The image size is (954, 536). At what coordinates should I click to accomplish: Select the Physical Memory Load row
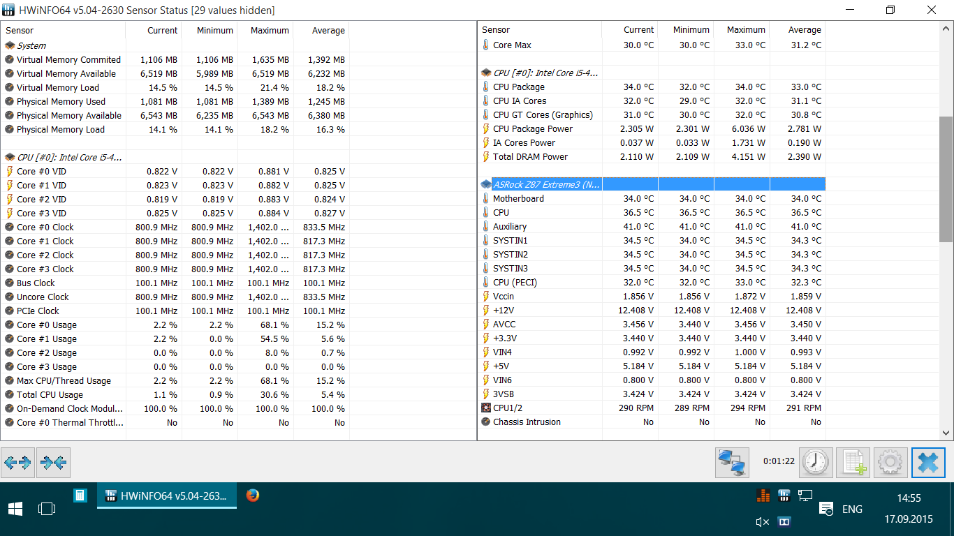pyautogui.click(x=175, y=129)
